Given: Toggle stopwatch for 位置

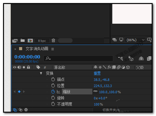Looking at the screenshot, I should (53, 86).
